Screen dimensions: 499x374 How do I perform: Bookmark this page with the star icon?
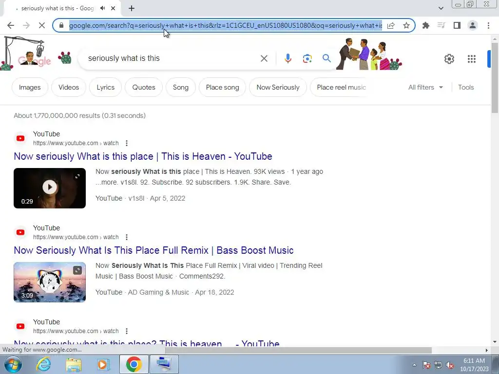point(406,25)
